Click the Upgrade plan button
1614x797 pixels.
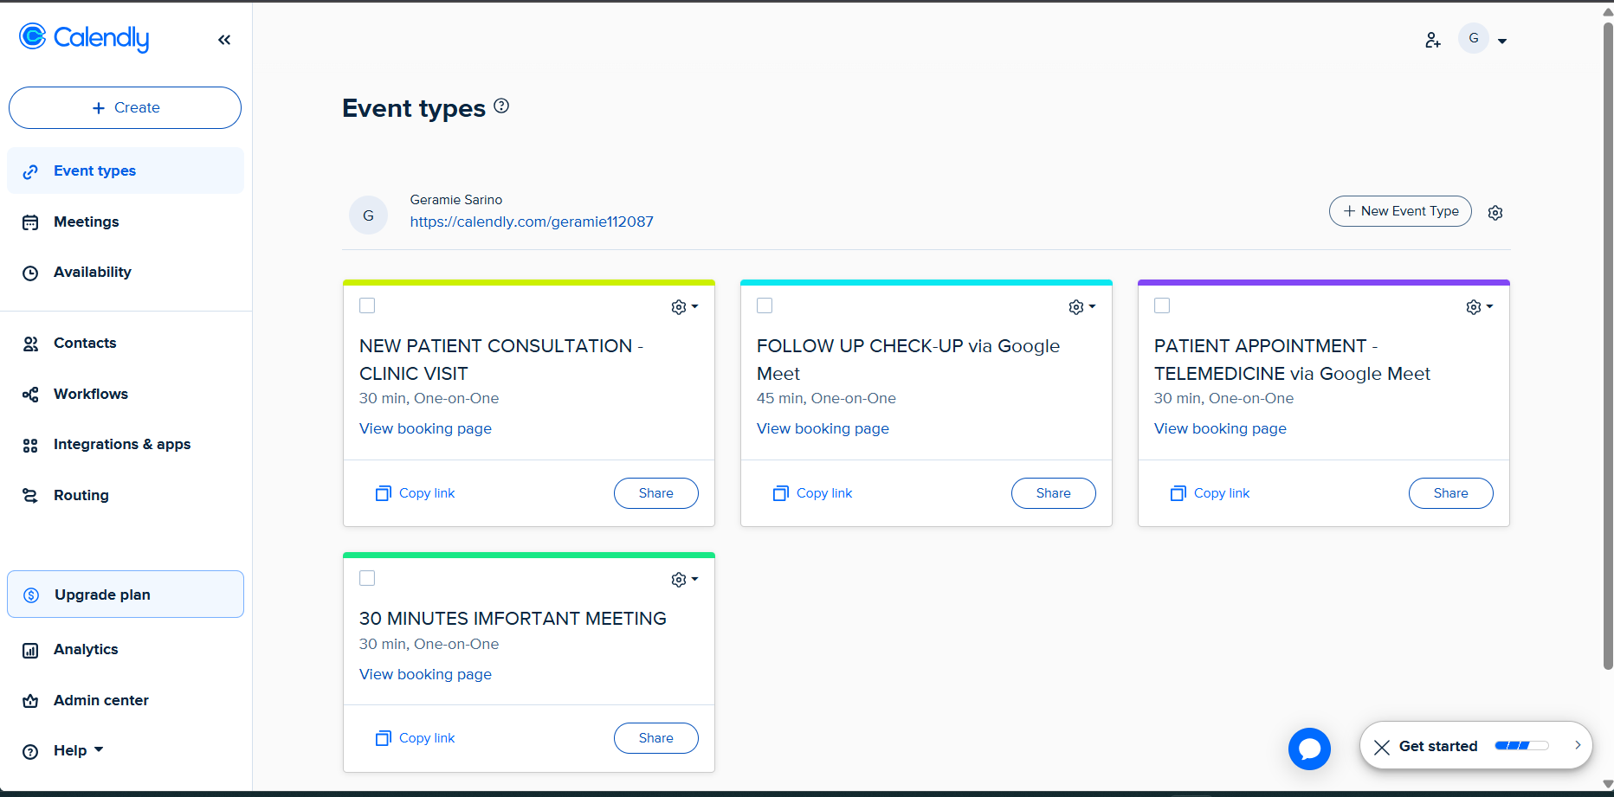click(126, 594)
